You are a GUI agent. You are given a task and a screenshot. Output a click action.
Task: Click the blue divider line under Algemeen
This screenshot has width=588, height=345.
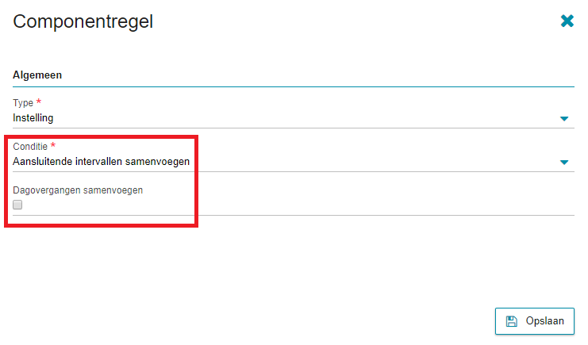[x=294, y=86]
